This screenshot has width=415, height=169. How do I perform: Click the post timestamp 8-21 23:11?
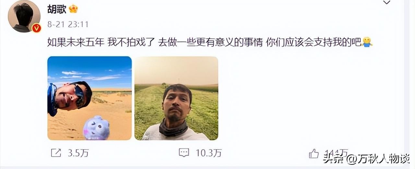pos(68,25)
